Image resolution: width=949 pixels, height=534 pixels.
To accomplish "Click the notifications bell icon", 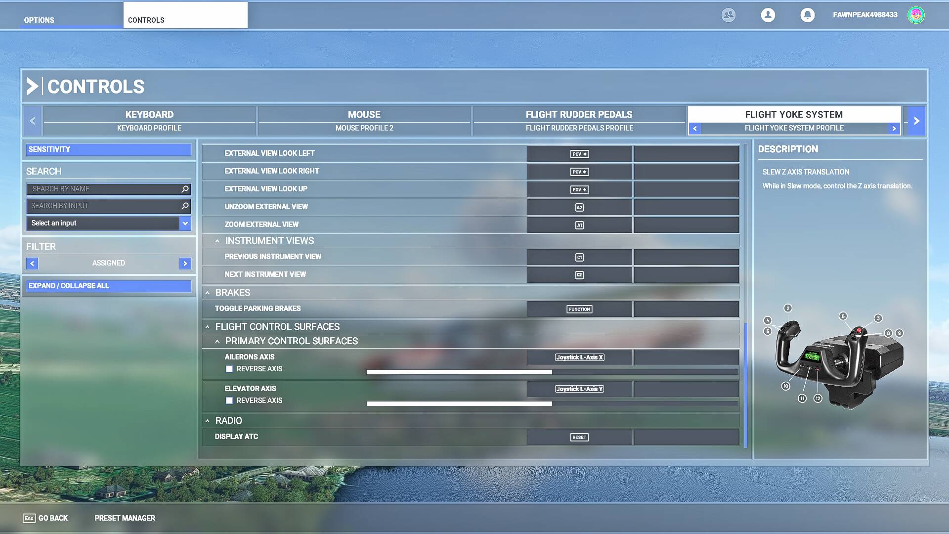I will coord(807,15).
